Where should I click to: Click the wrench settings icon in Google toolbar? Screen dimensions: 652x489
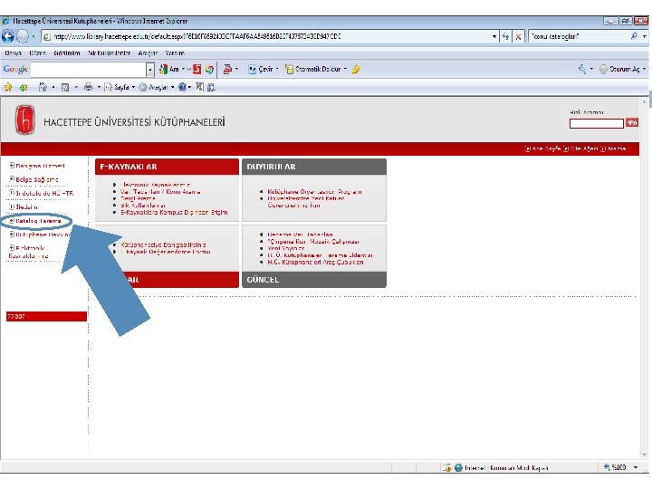pos(582,69)
